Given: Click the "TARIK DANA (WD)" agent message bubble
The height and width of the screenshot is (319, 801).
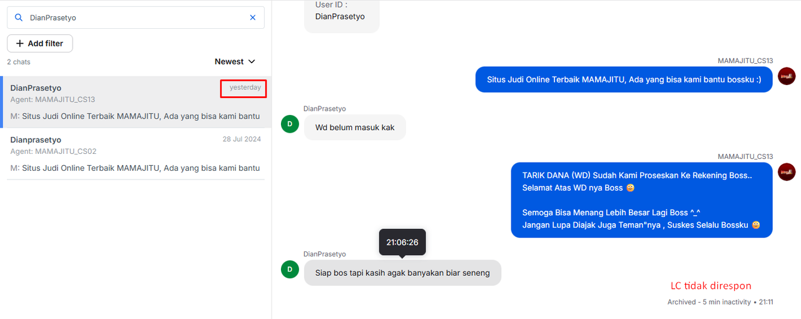Looking at the screenshot, I should 641,200.
